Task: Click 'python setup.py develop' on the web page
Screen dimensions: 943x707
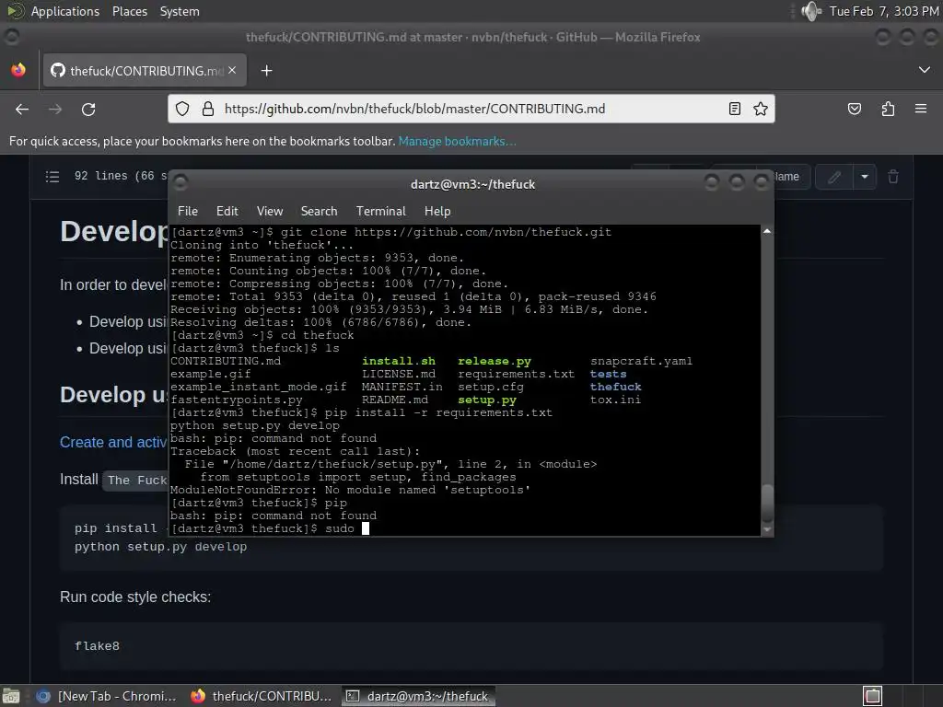Action: 160,547
